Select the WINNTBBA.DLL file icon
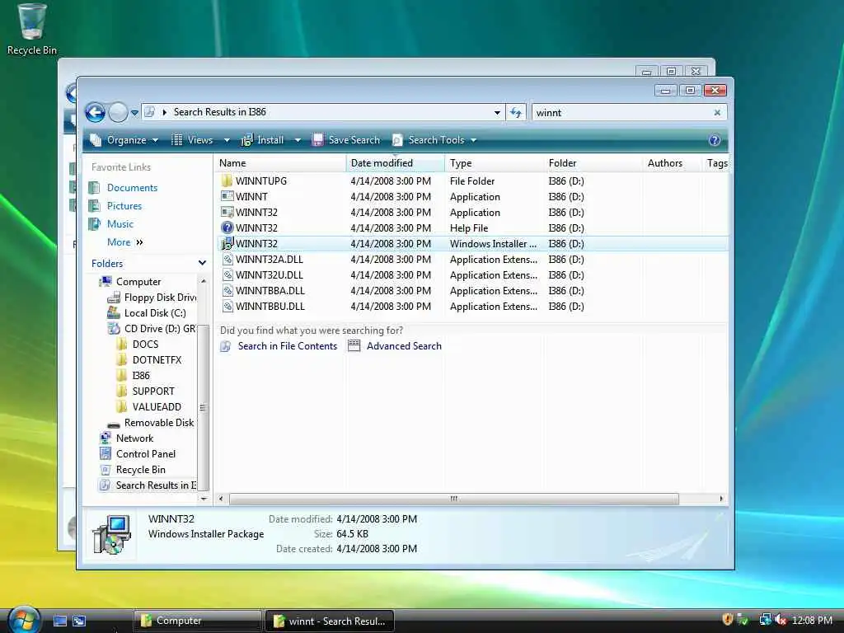Screen dimensions: 844x633 click(227, 291)
